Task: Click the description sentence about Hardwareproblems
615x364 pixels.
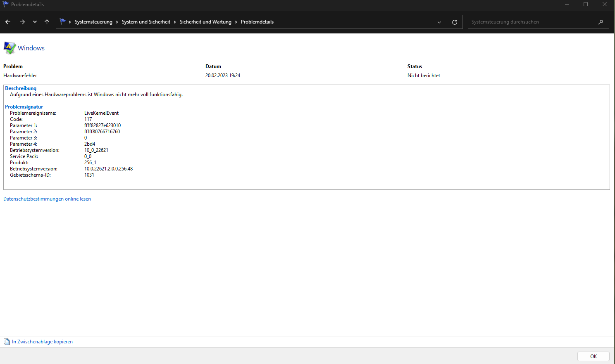Action: click(x=96, y=95)
